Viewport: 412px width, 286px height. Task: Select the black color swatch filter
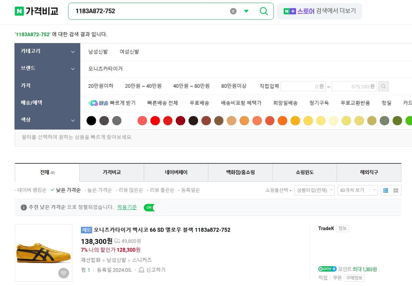point(91,120)
